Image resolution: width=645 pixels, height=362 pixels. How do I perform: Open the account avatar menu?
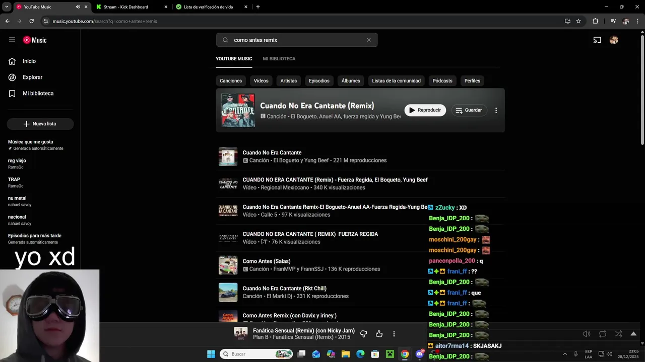click(614, 40)
